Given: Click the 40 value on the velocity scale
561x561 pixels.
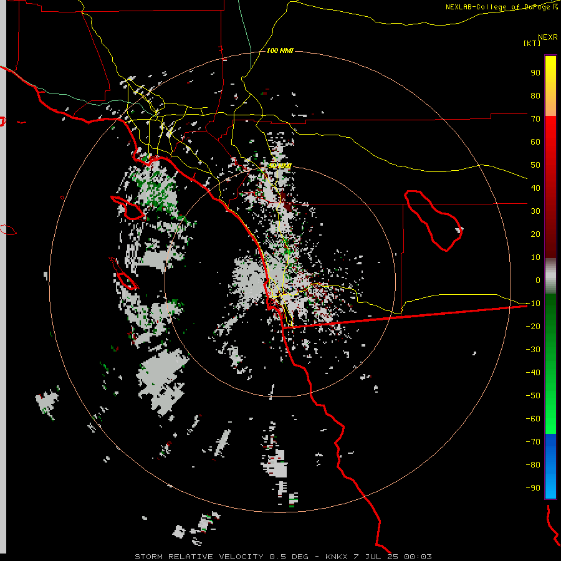Looking at the screenshot, I should [535, 188].
